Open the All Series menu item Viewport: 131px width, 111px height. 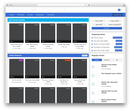tap(21, 15)
